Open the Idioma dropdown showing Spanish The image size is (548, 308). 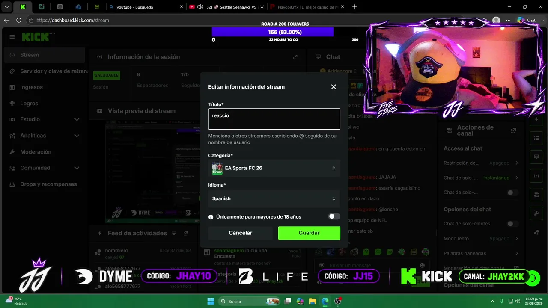point(274,198)
